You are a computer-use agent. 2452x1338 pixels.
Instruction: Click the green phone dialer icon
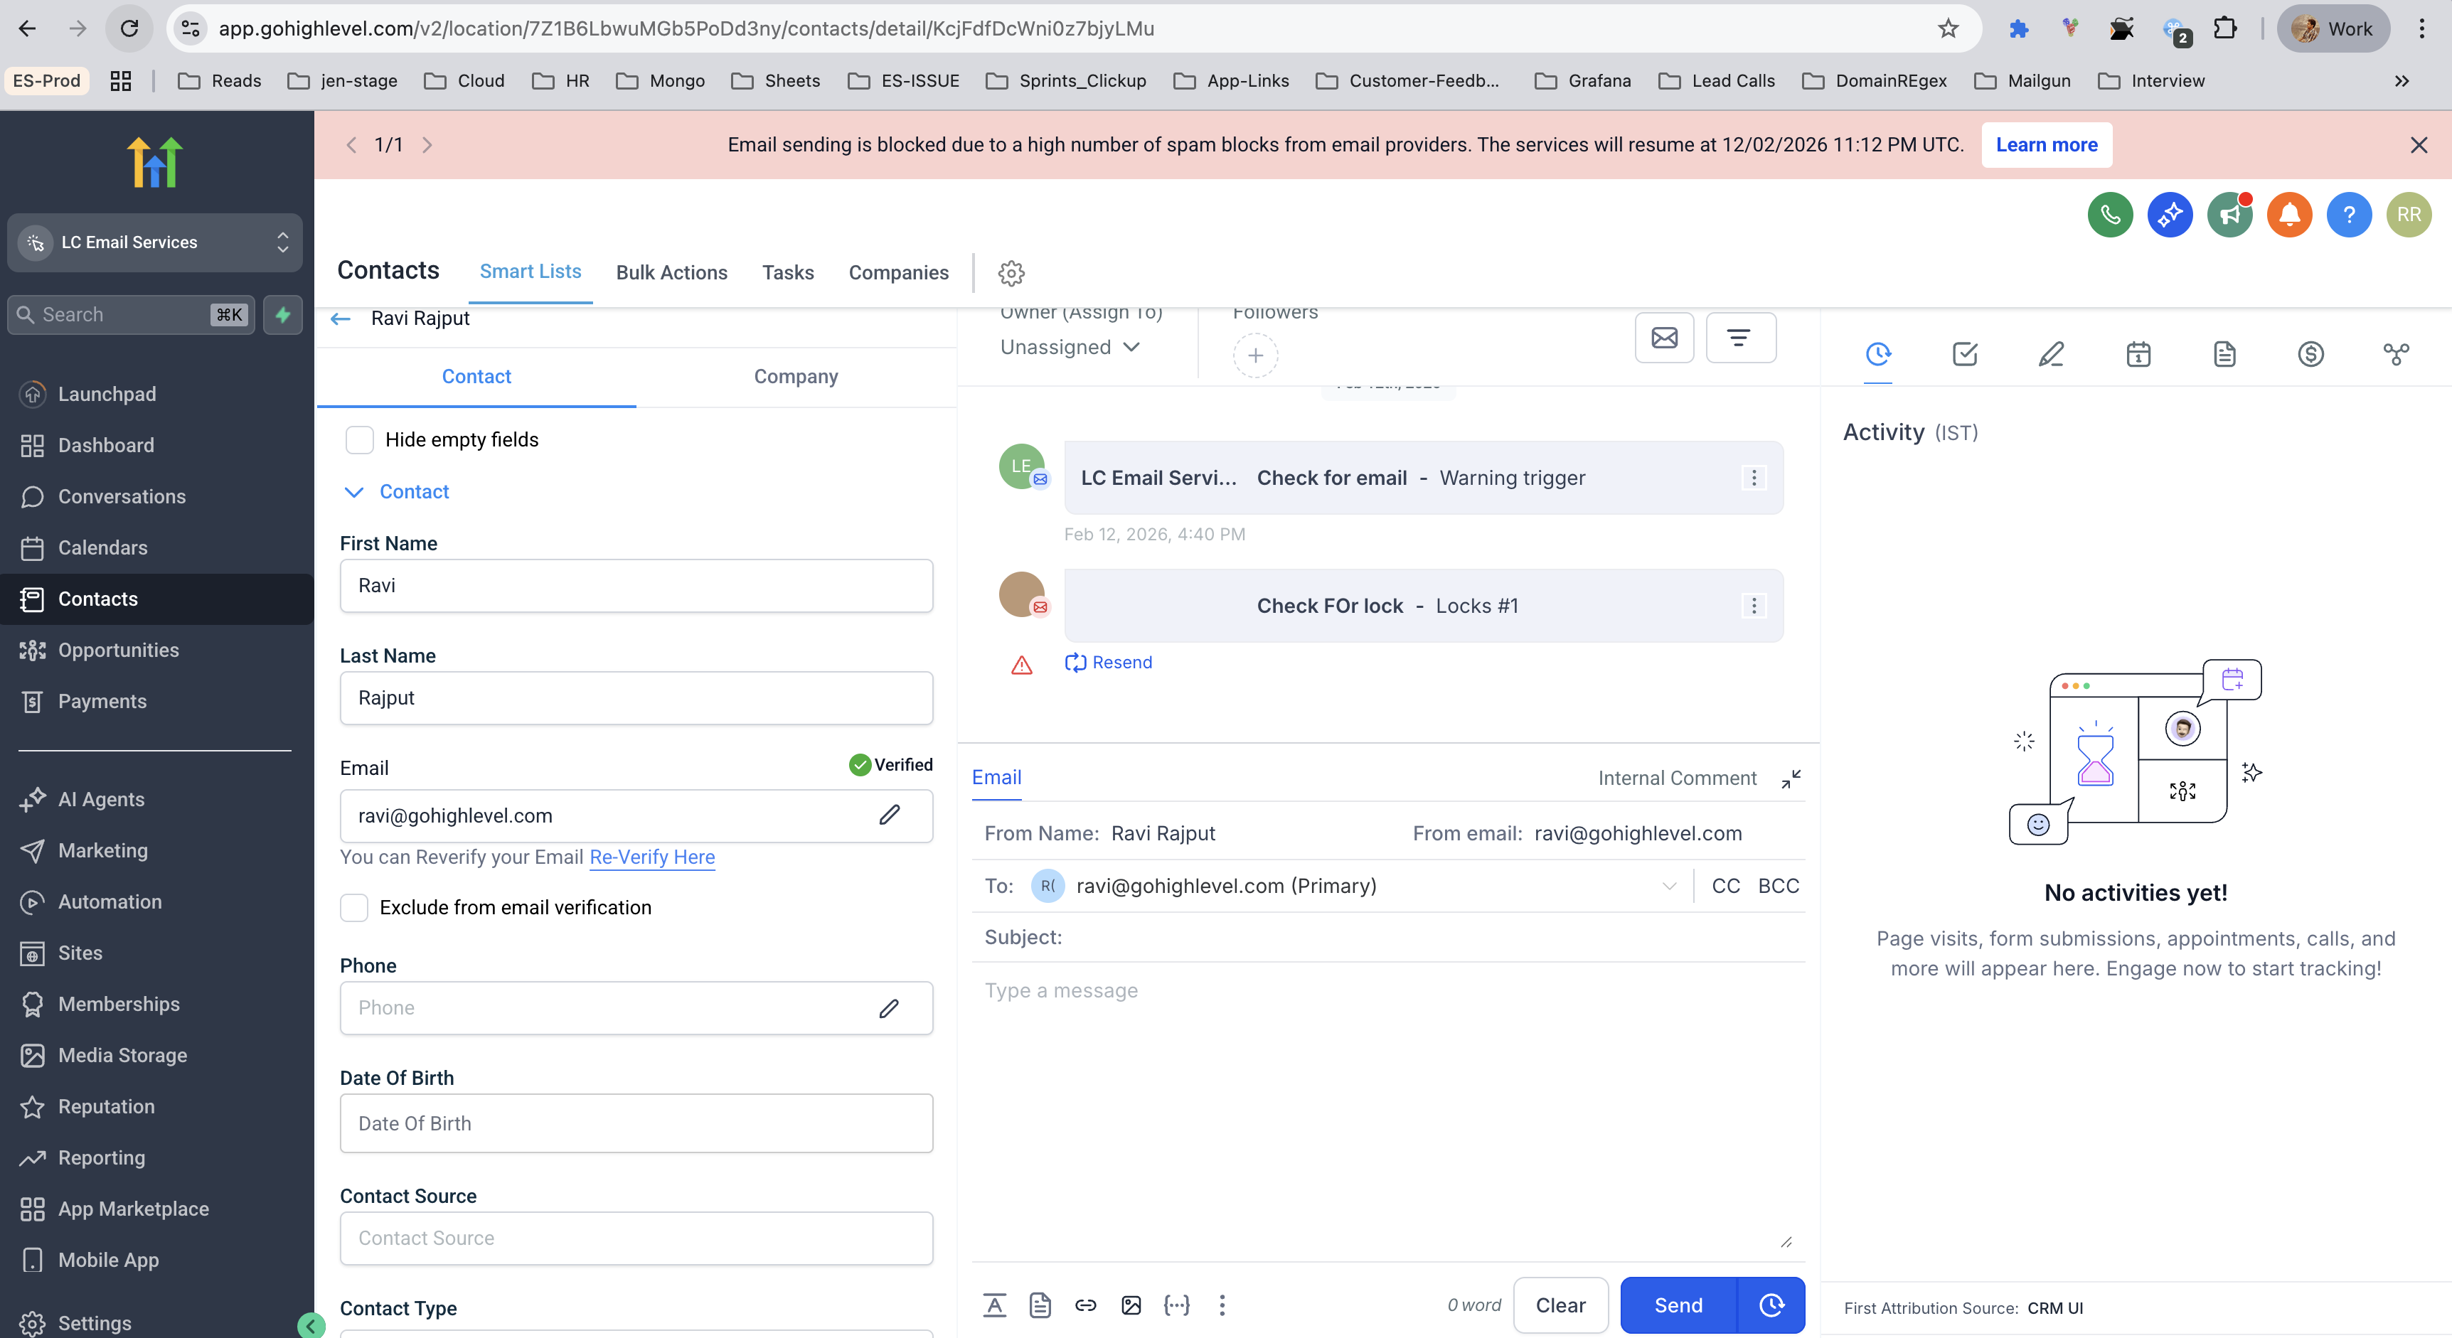tap(2109, 215)
